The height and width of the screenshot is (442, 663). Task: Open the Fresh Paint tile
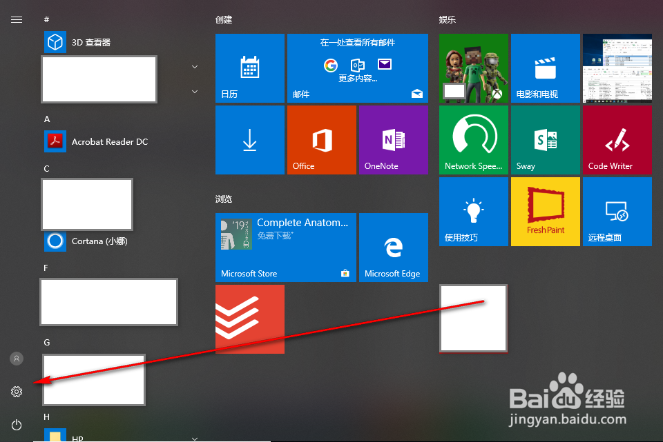(x=546, y=212)
